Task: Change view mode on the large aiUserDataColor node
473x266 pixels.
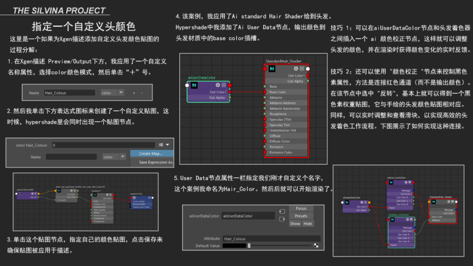Action: click(223, 85)
